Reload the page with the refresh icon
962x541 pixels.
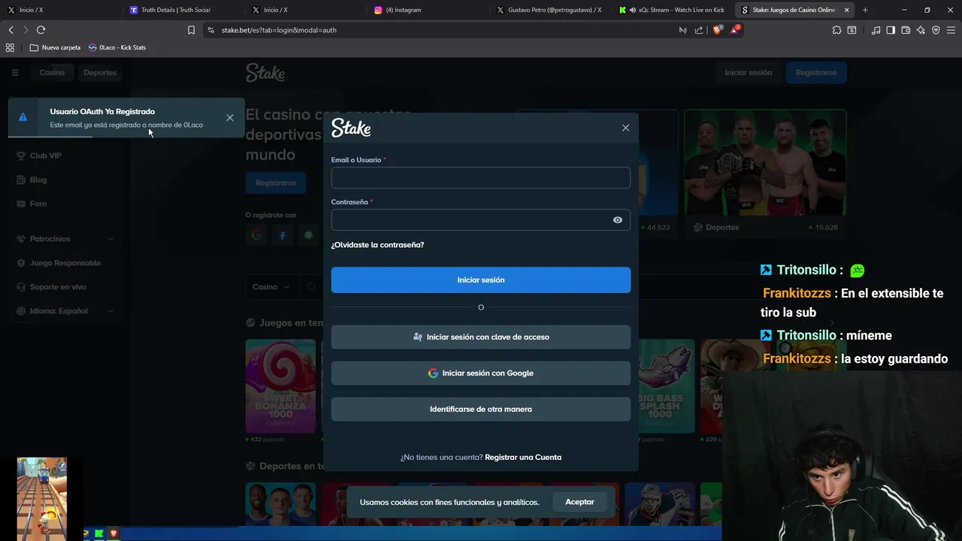(x=41, y=30)
